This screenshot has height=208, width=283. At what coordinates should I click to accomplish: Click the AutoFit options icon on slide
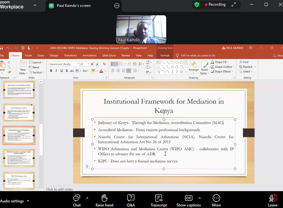click(87, 166)
